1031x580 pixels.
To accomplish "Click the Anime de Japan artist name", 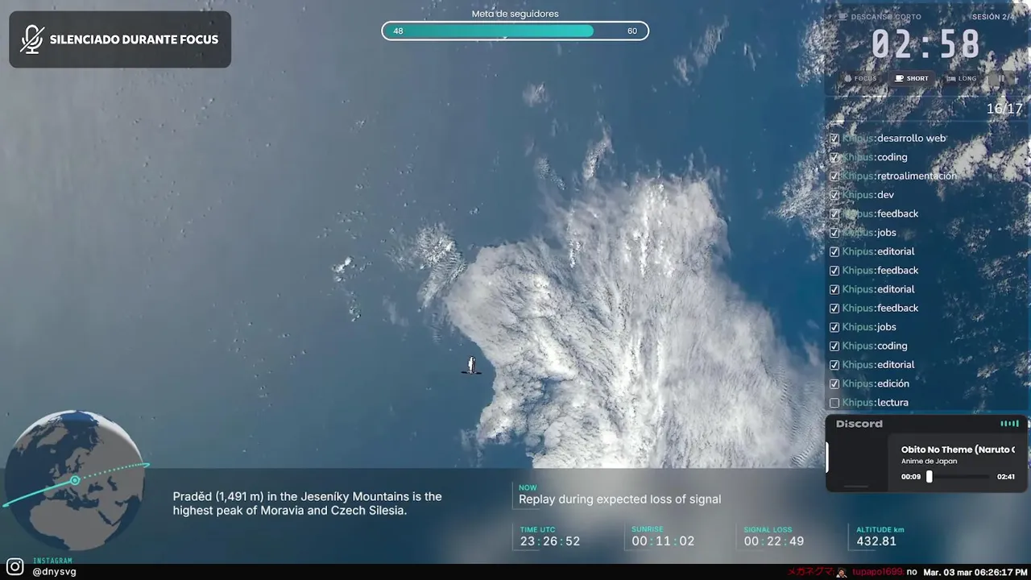I will [x=929, y=462].
